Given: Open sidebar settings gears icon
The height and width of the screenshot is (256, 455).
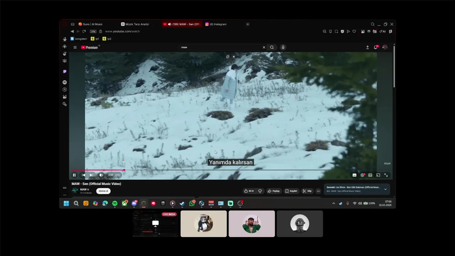Looking at the screenshot, I should (x=64, y=104).
